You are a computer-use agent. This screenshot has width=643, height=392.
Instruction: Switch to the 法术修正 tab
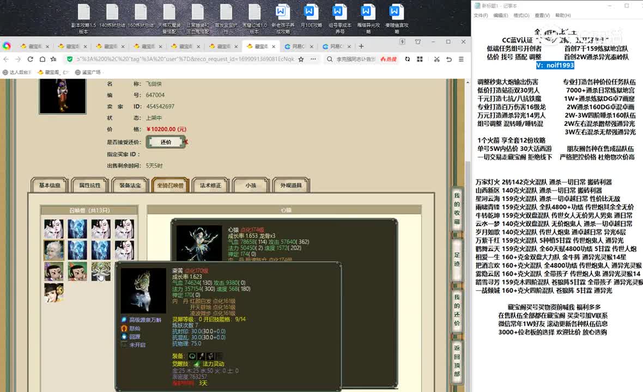[x=210, y=185]
